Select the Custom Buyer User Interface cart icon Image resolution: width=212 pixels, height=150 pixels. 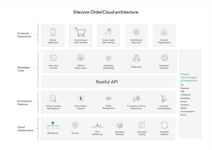coord(80,32)
